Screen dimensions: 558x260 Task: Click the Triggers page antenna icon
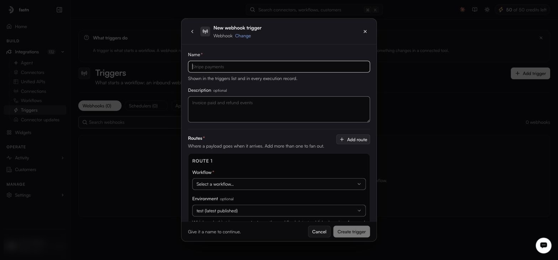(x=84, y=74)
